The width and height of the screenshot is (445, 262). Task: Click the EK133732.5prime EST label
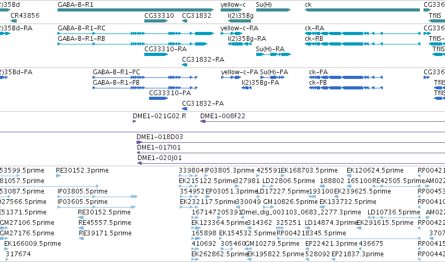pos(348,202)
